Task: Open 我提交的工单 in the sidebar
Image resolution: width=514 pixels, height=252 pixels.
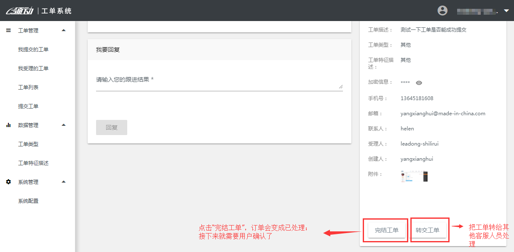Action: 33,50
